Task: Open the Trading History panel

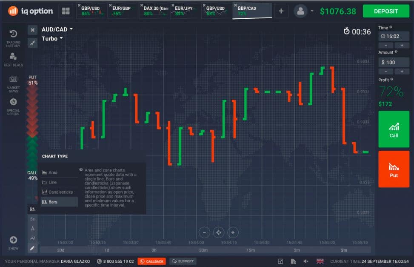Action: point(13,37)
